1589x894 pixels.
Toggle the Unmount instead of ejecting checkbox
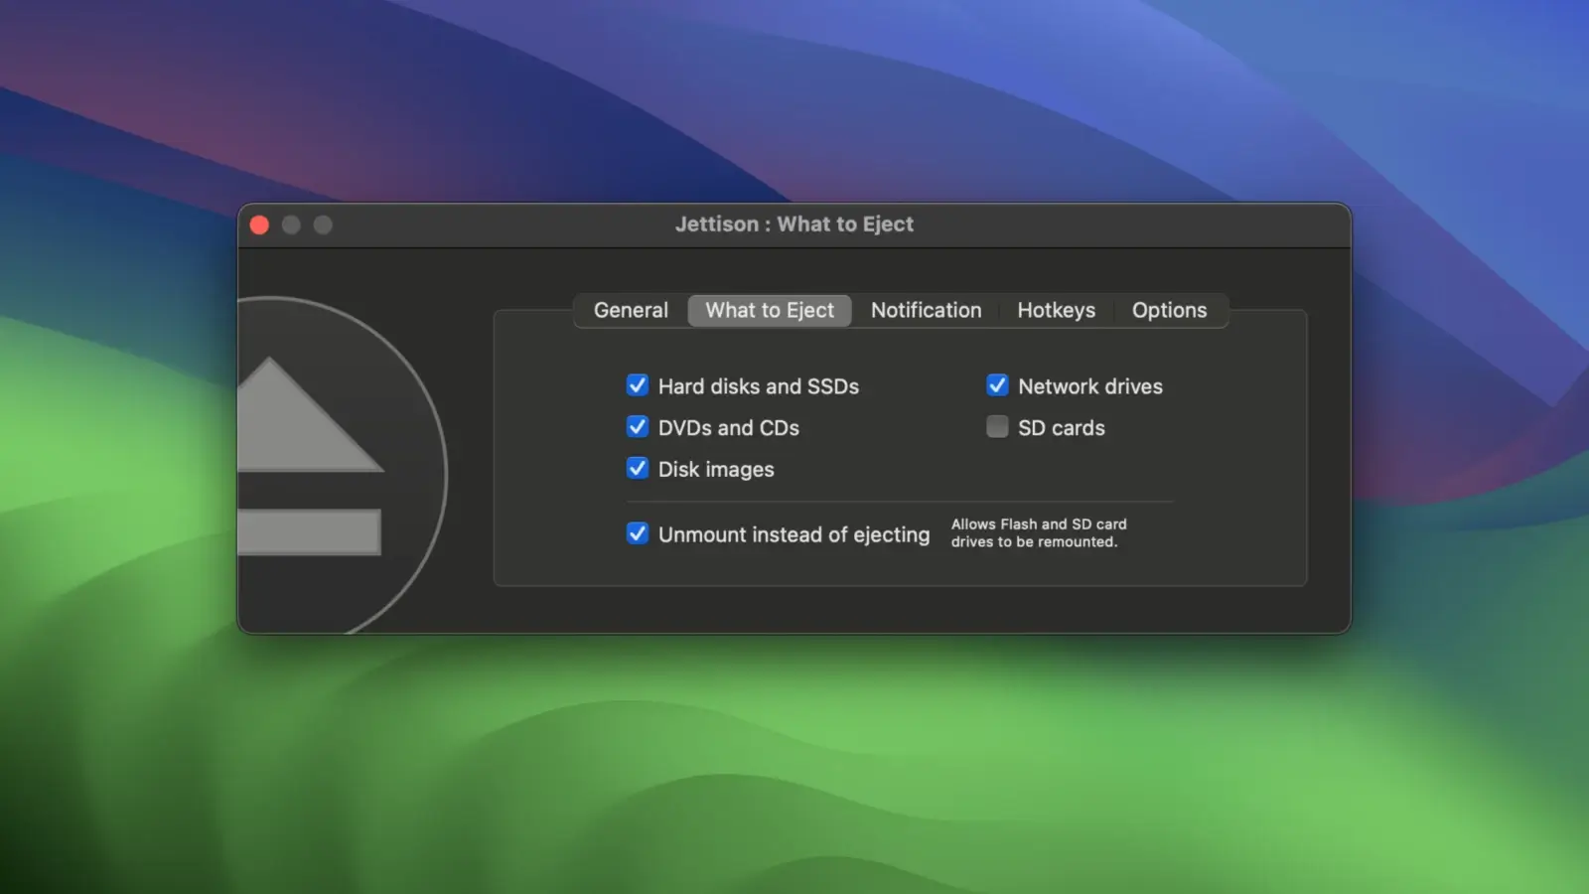pyautogui.click(x=638, y=534)
